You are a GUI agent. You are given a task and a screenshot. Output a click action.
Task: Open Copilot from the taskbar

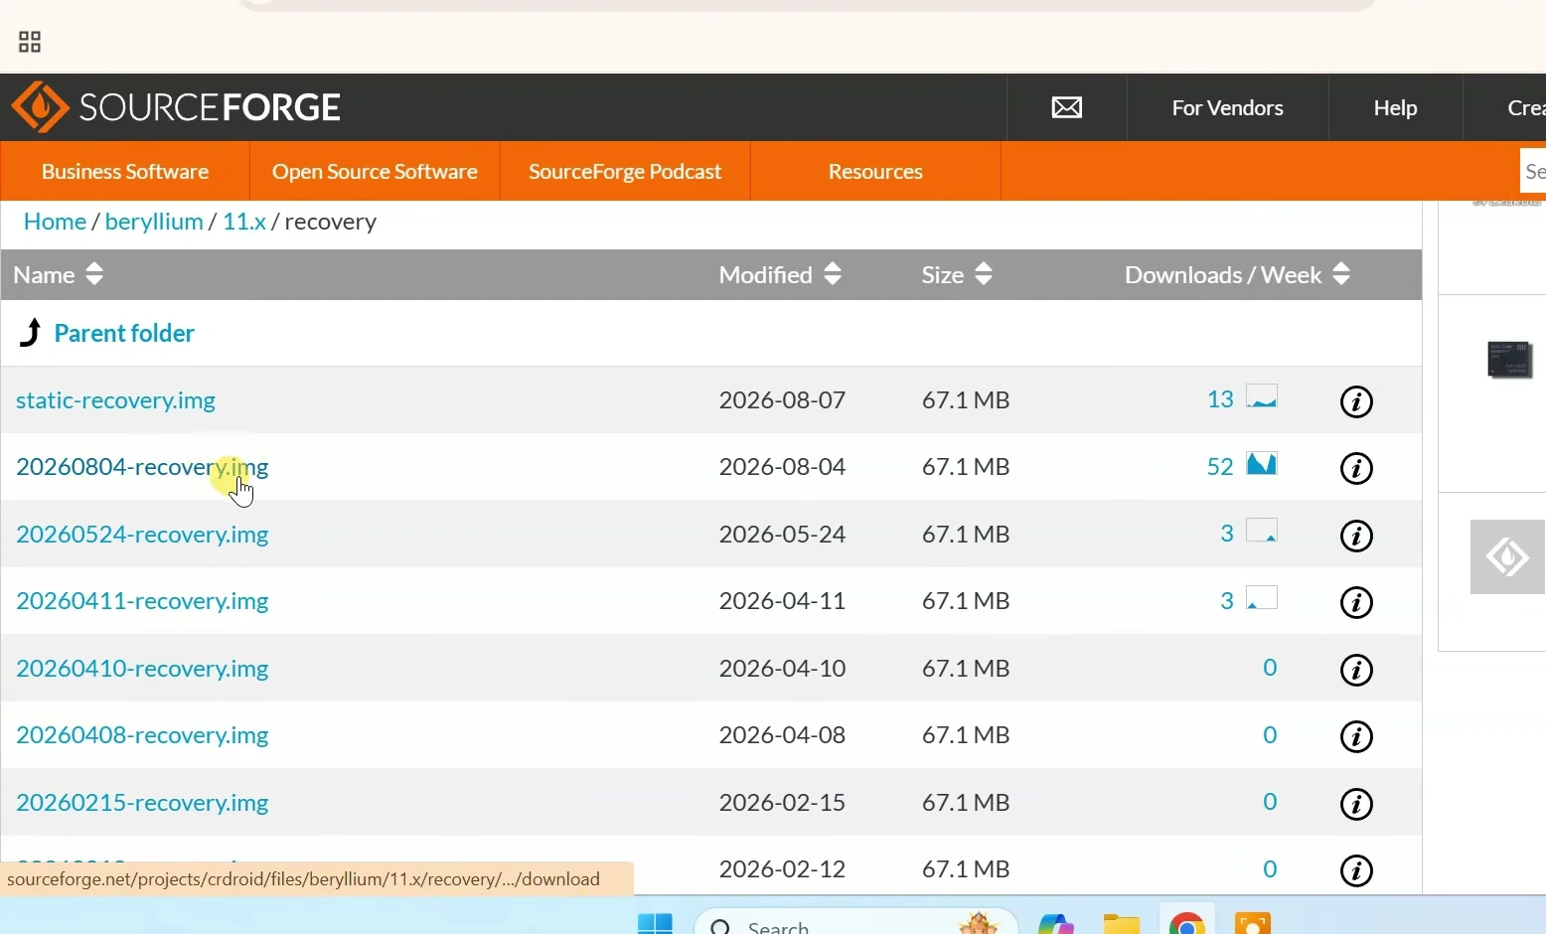click(x=1056, y=924)
